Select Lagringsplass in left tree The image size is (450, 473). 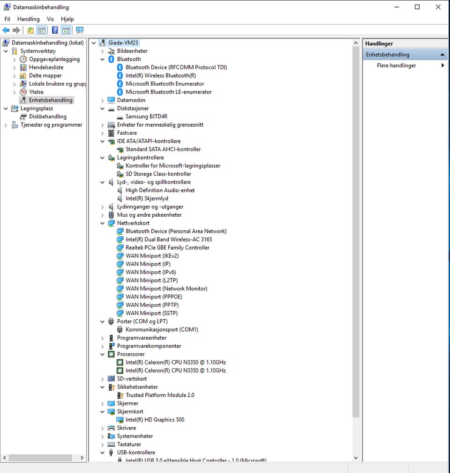pos(37,108)
